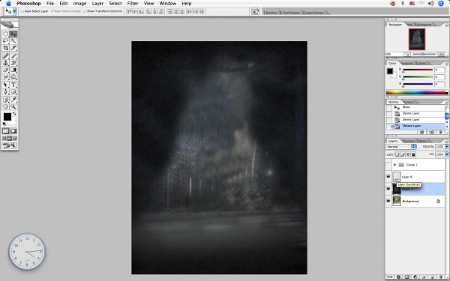Pick the Zoom magnifier tool
Image resolution: width=450 pixels, height=281 pixels.
(13, 106)
